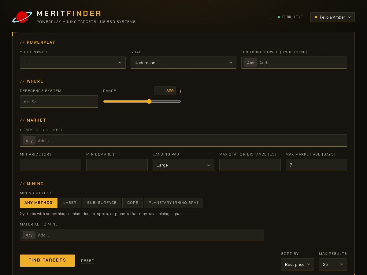The width and height of the screenshot is (367, 275).
Task: Open the Max Results dropdown
Action: pyautogui.click(x=333, y=264)
